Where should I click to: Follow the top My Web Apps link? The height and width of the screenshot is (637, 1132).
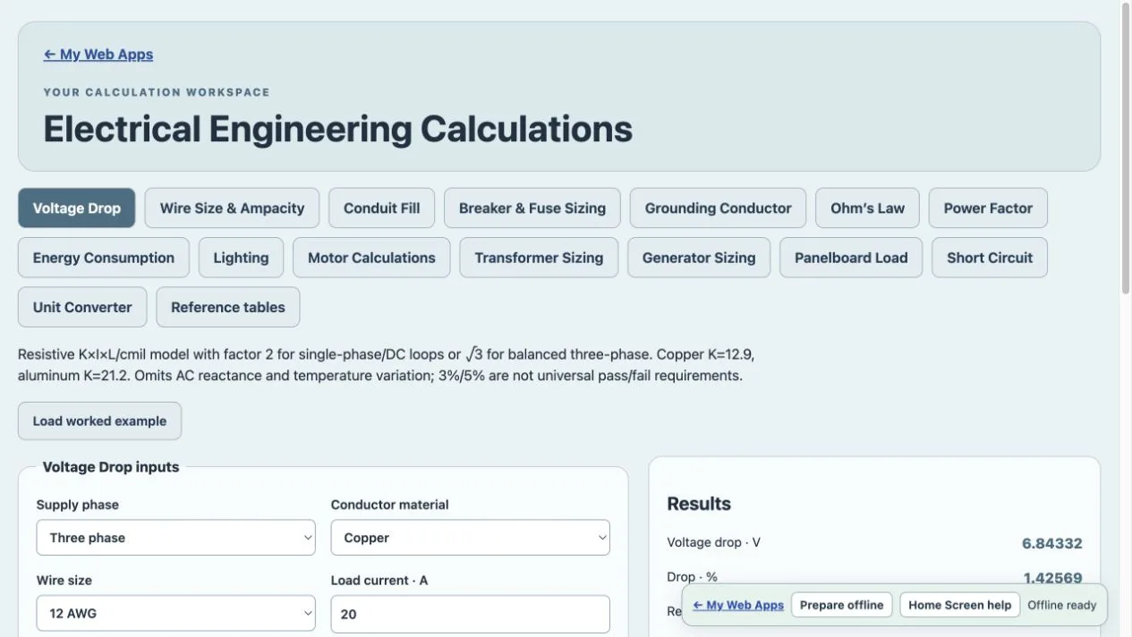click(98, 55)
